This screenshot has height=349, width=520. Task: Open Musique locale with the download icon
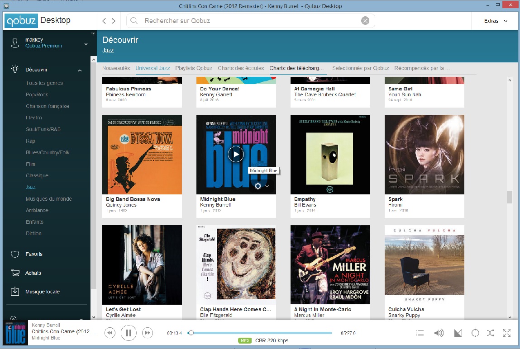[x=15, y=292]
